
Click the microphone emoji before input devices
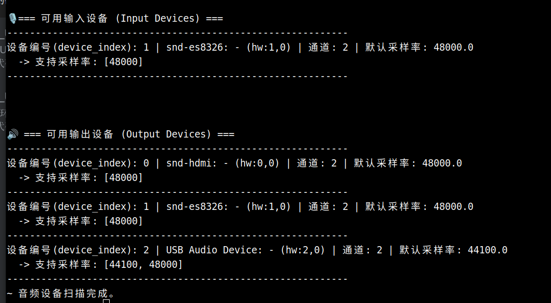(12, 19)
